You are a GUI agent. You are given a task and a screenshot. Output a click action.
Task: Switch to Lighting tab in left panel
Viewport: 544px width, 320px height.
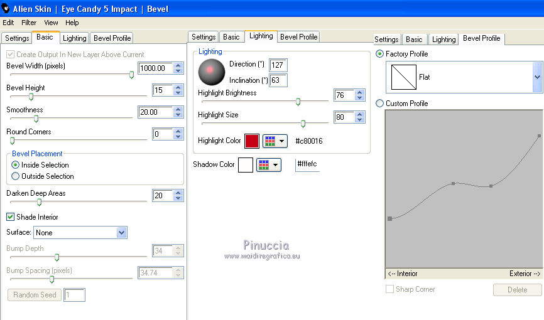[x=75, y=38]
